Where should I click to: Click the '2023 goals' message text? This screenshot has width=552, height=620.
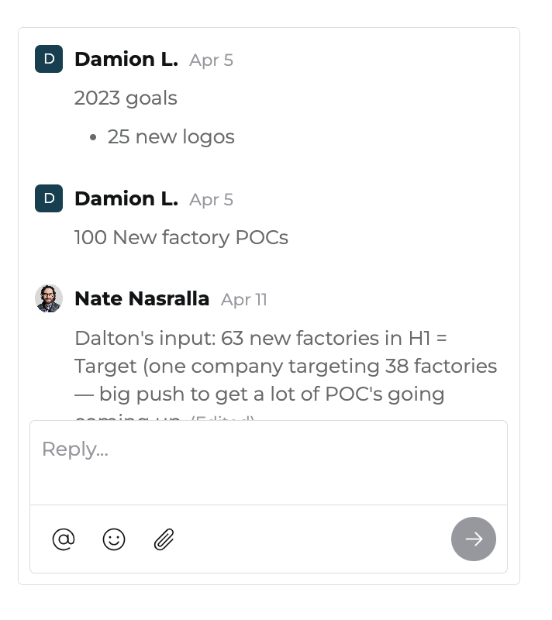point(126,98)
